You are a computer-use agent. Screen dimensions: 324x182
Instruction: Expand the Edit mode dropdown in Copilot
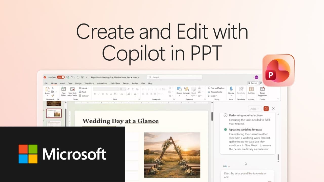(227, 166)
